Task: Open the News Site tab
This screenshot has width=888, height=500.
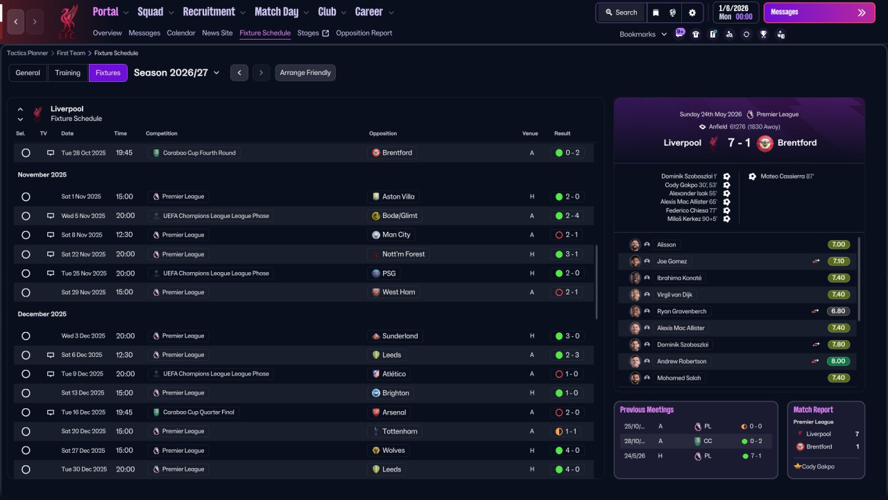Action: point(217,33)
